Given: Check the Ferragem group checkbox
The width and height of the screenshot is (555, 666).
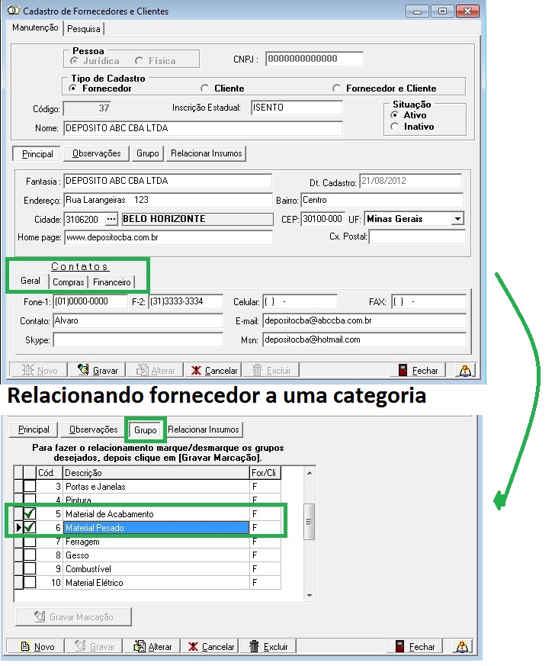Looking at the screenshot, I should (29, 542).
